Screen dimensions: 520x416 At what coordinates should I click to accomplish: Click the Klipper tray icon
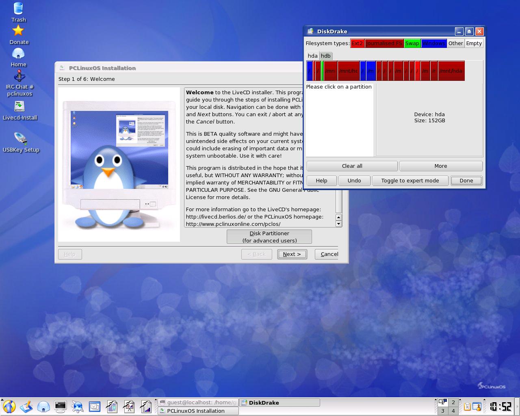tap(467, 407)
